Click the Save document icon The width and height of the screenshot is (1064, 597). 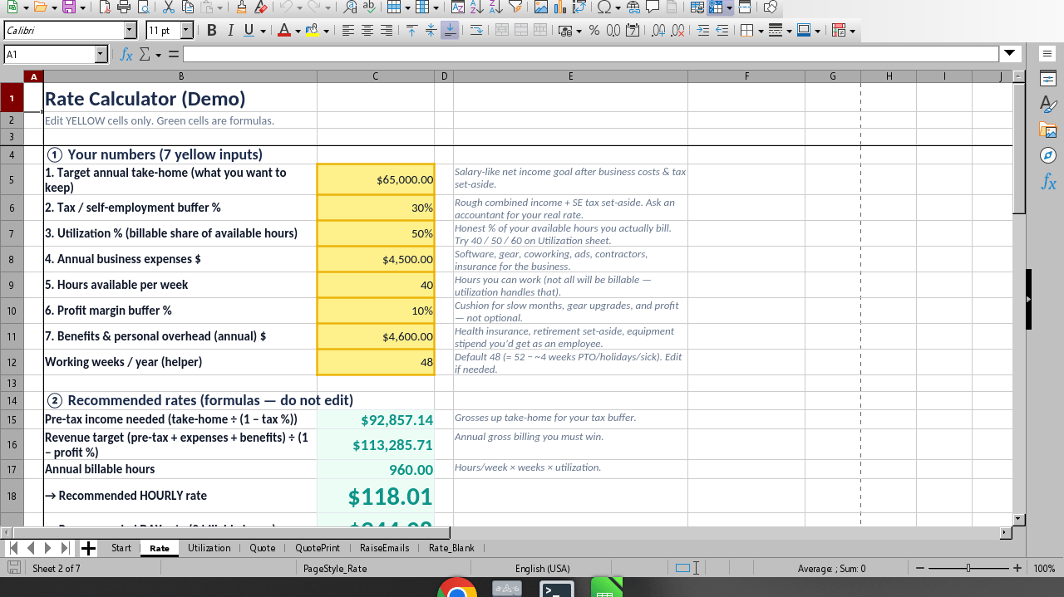pyautogui.click(x=68, y=7)
